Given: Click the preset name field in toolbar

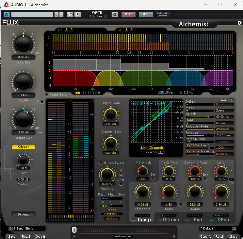Looking at the screenshot, I should pos(32,15).
